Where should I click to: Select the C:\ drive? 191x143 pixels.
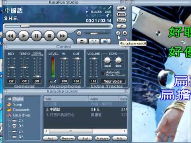coord(21,120)
